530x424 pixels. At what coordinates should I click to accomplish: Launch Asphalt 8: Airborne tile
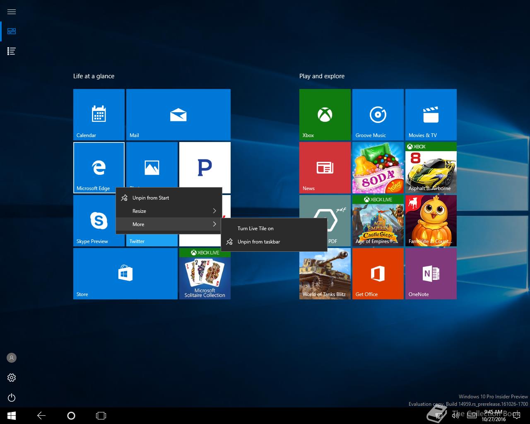tap(431, 168)
